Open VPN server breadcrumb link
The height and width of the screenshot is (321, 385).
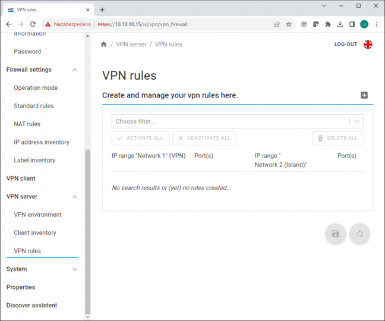coord(131,45)
